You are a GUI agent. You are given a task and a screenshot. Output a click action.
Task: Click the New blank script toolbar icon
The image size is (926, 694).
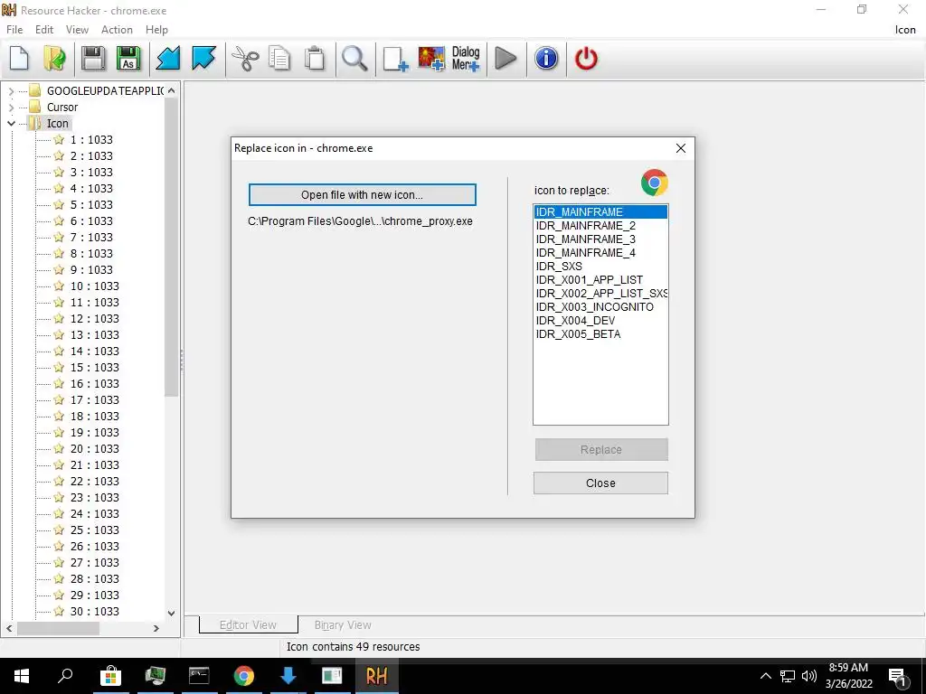[x=20, y=59]
